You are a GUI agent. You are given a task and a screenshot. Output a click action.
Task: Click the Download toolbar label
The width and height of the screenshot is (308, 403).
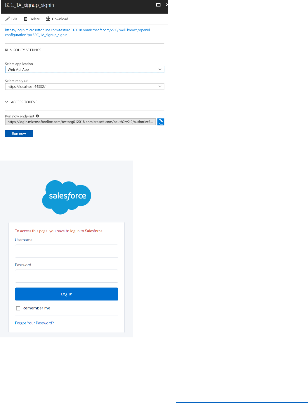coord(60,19)
